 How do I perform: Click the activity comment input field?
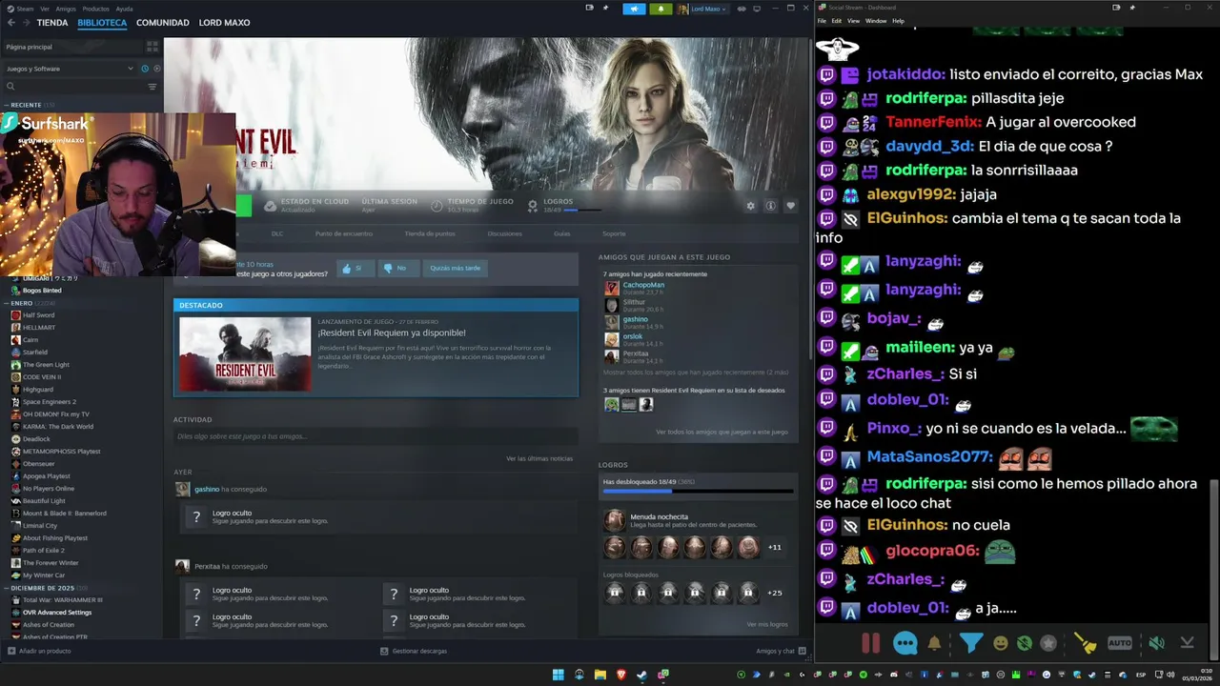click(x=376, y=436)
